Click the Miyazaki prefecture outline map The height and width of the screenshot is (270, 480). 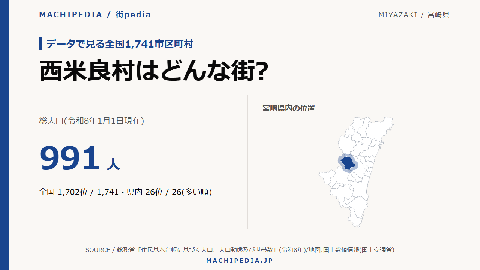pyautogui.click(x=356, y=172)
